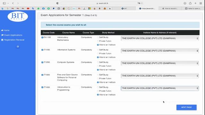This screenshot has width=205, height=115.
Task: Open the WhatsApp bookmark icon
Action: point(38,9)
